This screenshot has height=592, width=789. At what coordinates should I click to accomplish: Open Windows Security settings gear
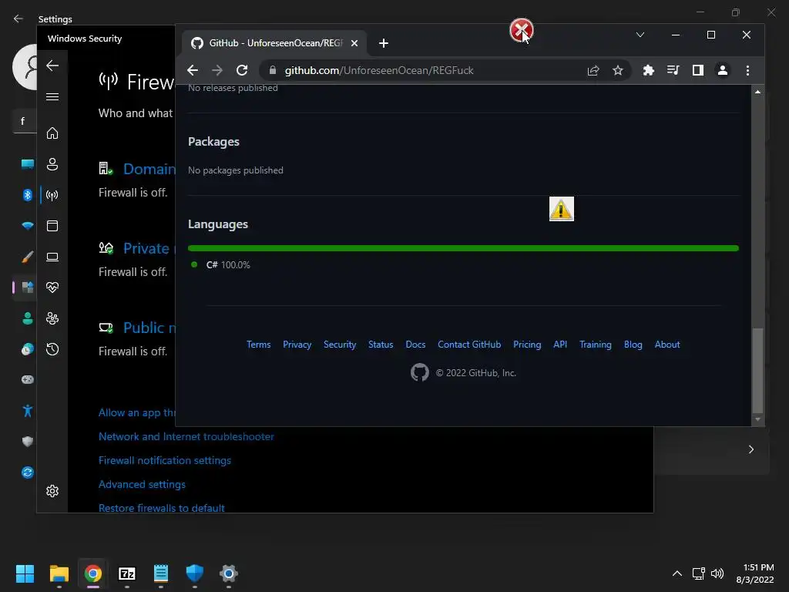pyautogui.click(x=52, y=491)
